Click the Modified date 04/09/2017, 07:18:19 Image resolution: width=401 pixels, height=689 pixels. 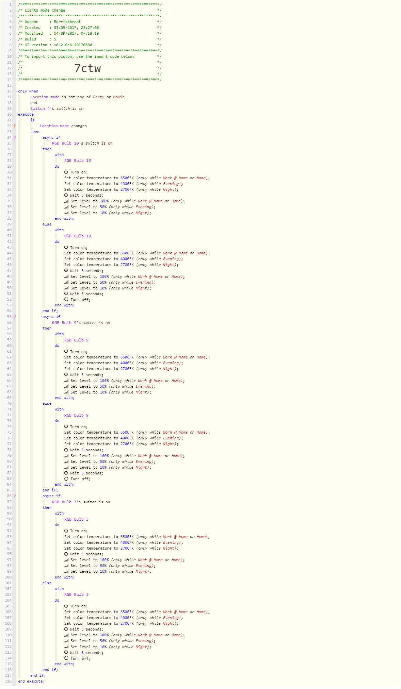pyautogui.click(x=76, y=33)
